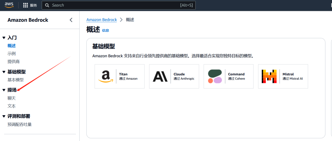Click the 概述 breadcrumb text
Screen dimensions: 332x141
point(130,20)
